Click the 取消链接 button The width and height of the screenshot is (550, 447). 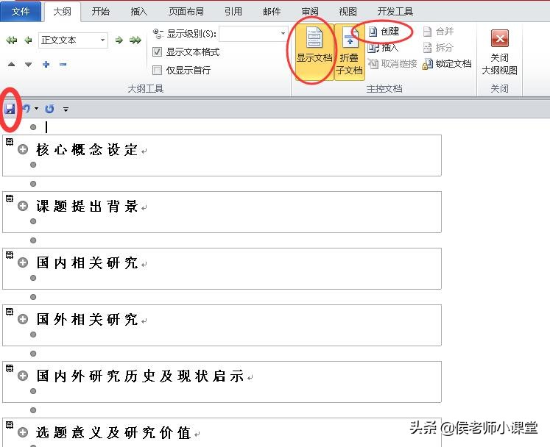(x=392, y=64)
